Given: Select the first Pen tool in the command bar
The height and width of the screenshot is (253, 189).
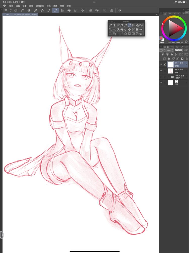Looking at the screenshot, I should (x=22, y=10).
